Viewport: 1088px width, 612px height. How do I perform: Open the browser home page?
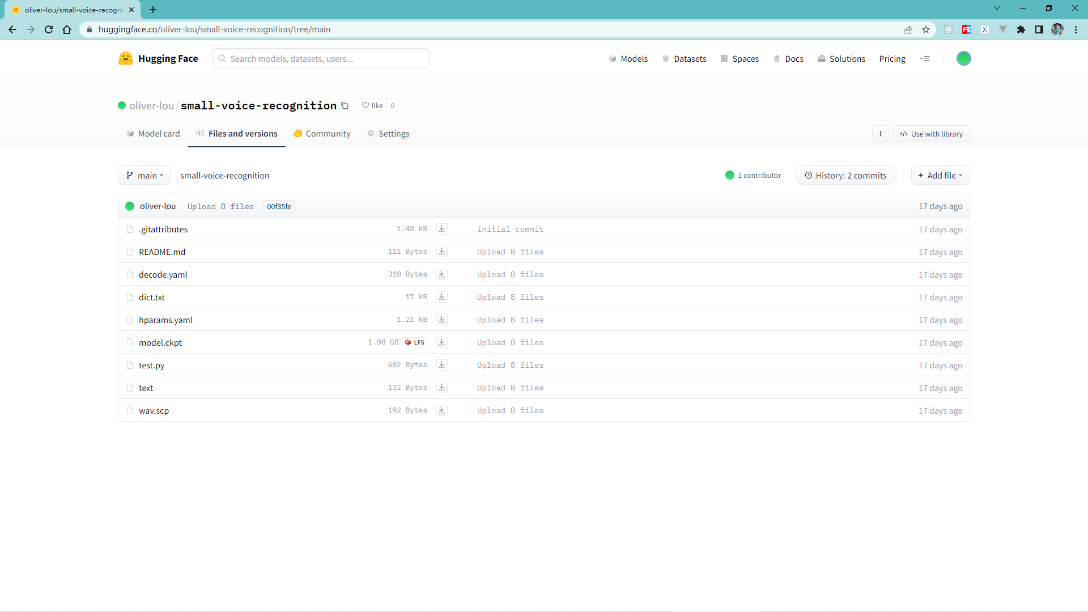67,29
